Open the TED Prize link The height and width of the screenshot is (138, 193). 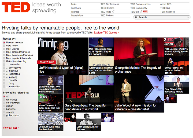point(106,12)
